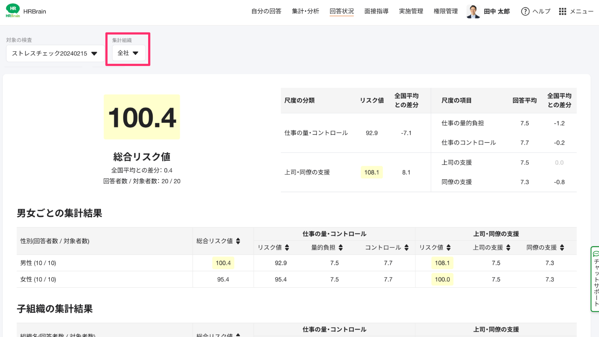
Task: Go to 権限管理 tab
Action: tap(445, 11)
